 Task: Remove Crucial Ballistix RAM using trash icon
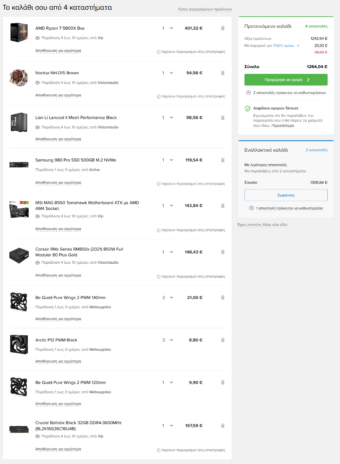222,426
